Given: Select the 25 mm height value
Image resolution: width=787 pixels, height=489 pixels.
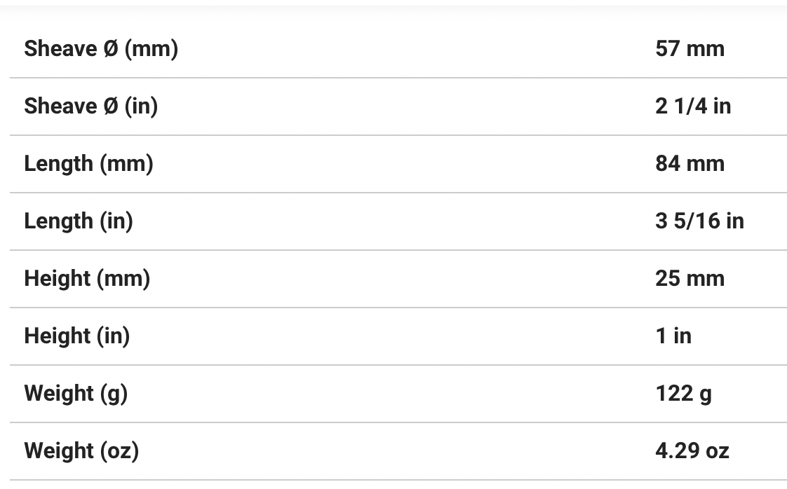Looking at the screenshot, I should coord(690,279).
